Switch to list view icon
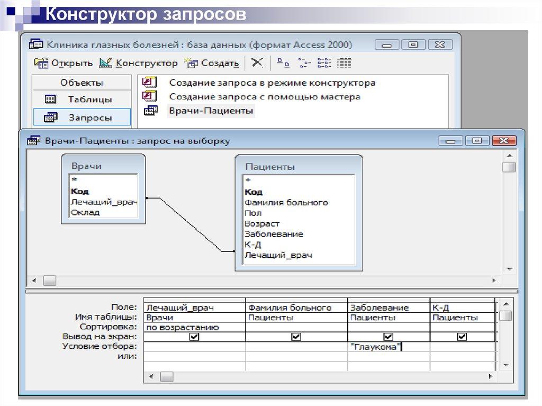The height and width of the screenshot is (406, 542). pos(324,63)
